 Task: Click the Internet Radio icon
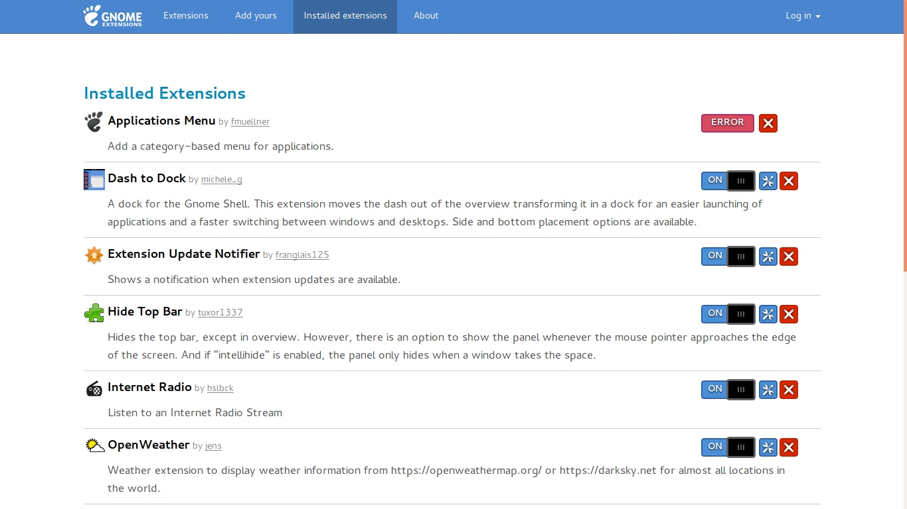(94, 388)
